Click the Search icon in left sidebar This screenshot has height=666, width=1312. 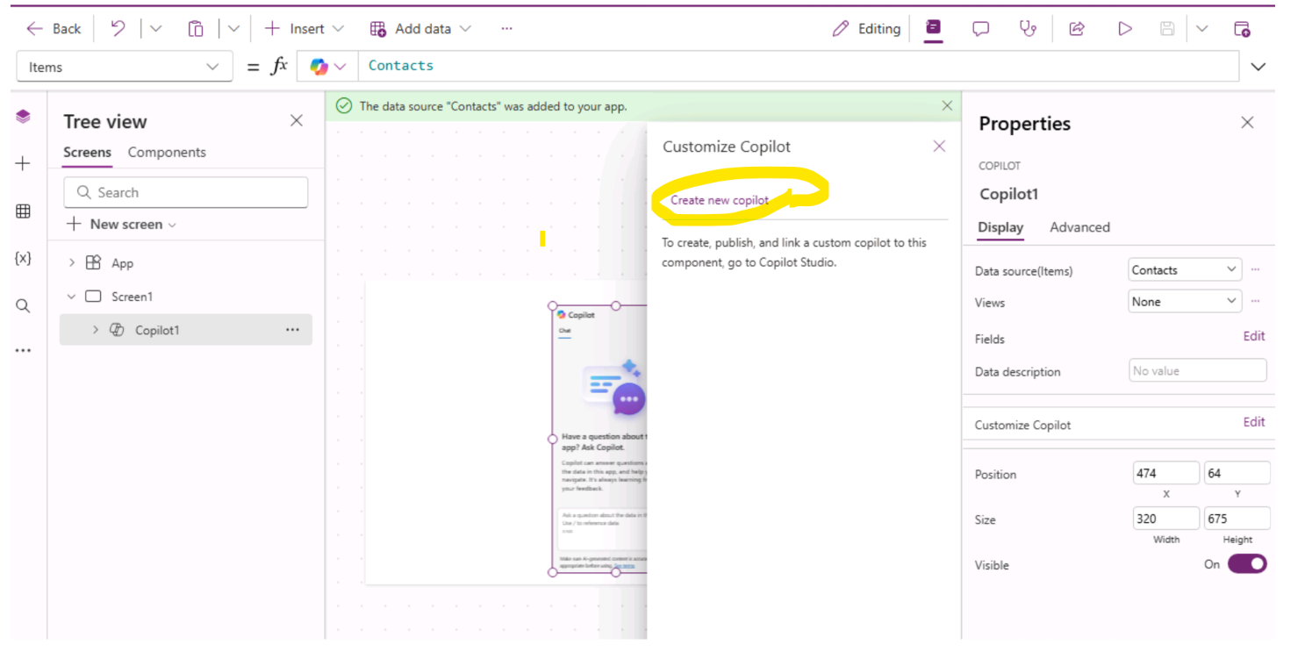[24, 305]
